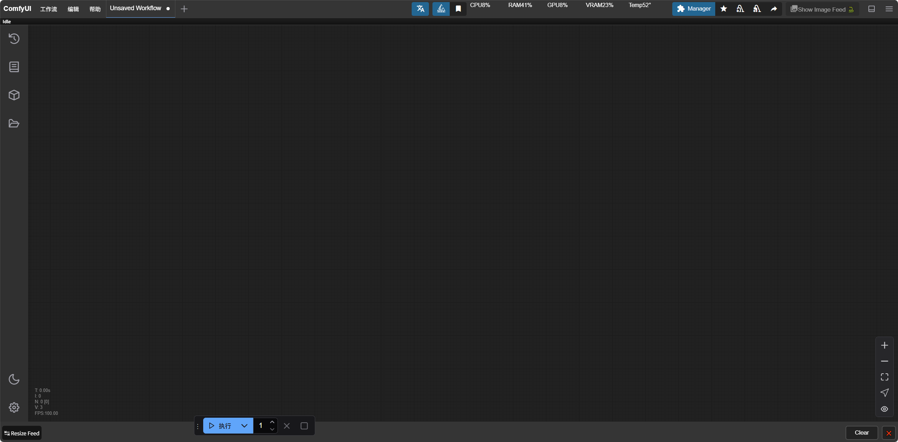This screenshot has width=898, height=442.
Task: Switch to the Unsaved Workflow tab
Action: point(136,8)
